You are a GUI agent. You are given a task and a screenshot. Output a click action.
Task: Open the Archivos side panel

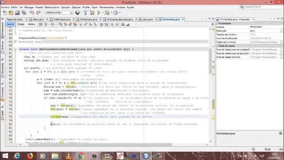click(2, 47)
